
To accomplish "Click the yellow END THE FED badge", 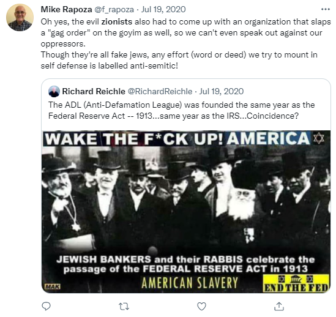I will (296, 283).
